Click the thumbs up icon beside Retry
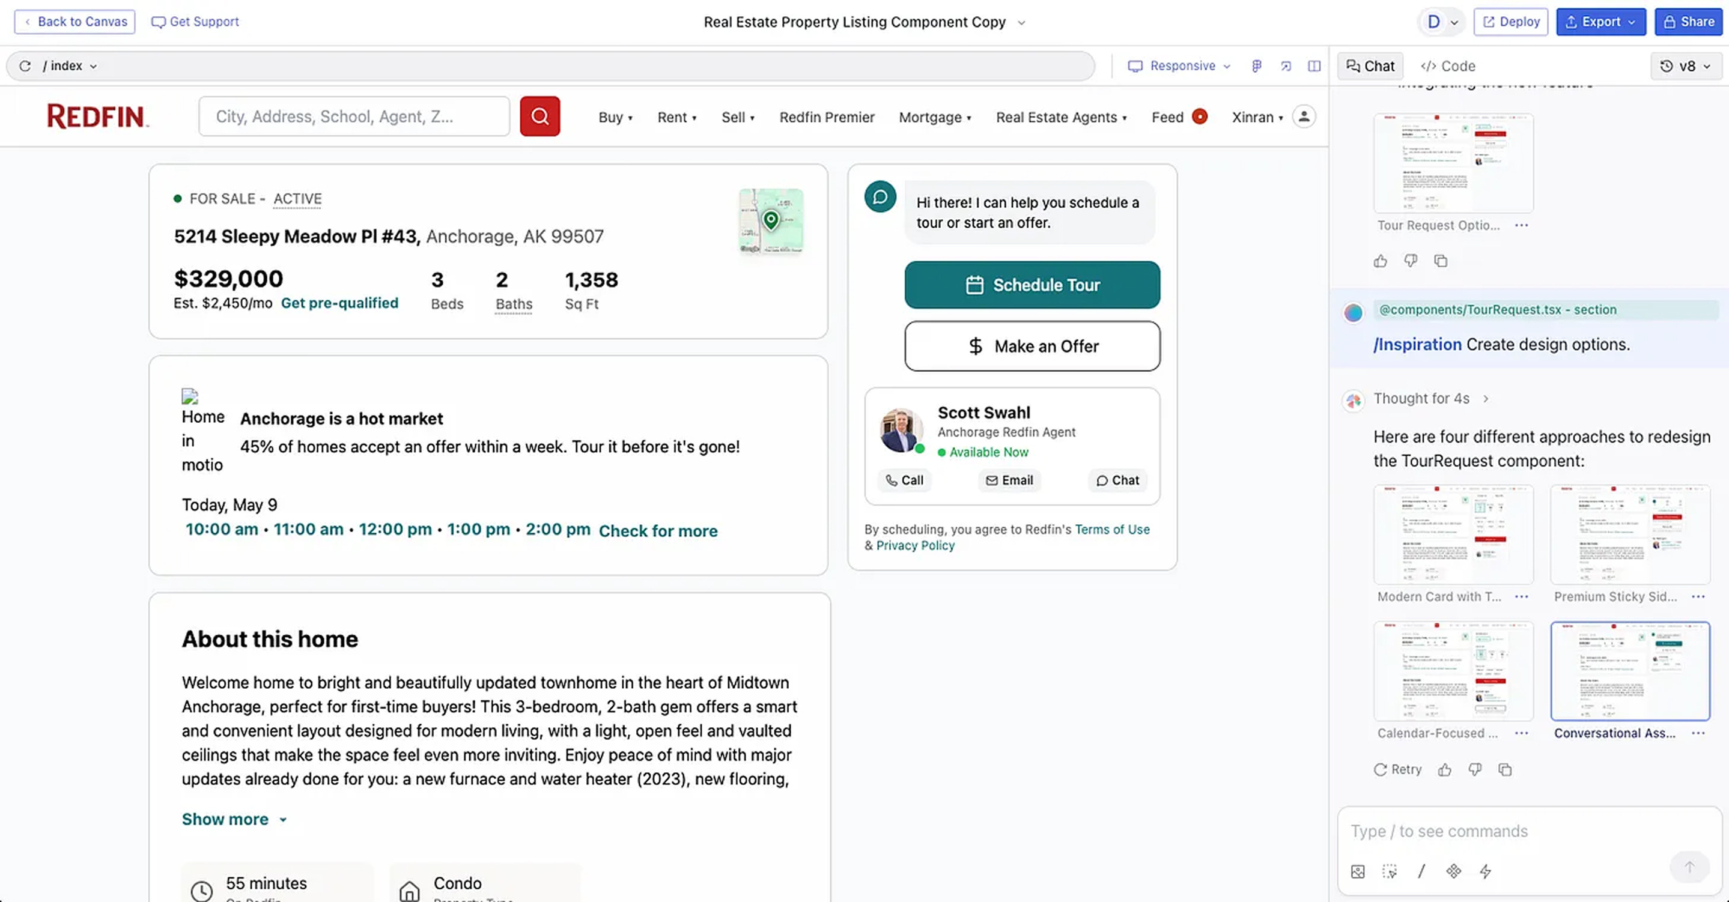This screenshot has height=902, width=1729. [x=1444, y=770]
